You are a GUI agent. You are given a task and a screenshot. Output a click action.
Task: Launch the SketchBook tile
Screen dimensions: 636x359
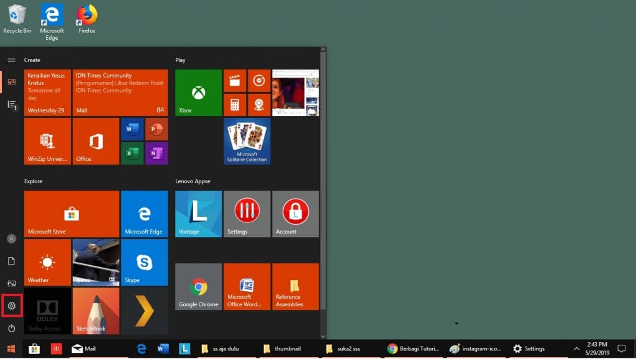(x=96, y=311)
